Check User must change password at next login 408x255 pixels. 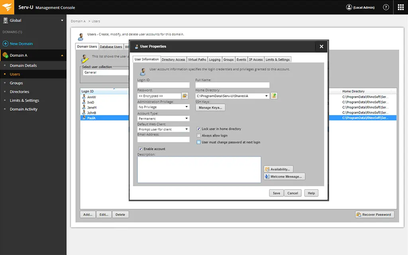[198, 141]
